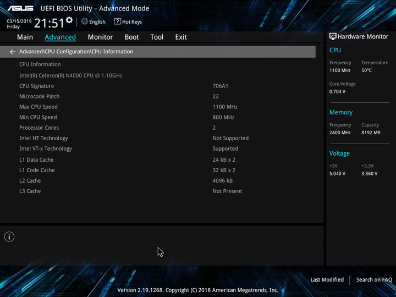Click the Advanced\CPU Configuration\CPU Information breadcrumb
This screenshot has height=297, width=396.
pyautogui.click(x=76, y=52)
